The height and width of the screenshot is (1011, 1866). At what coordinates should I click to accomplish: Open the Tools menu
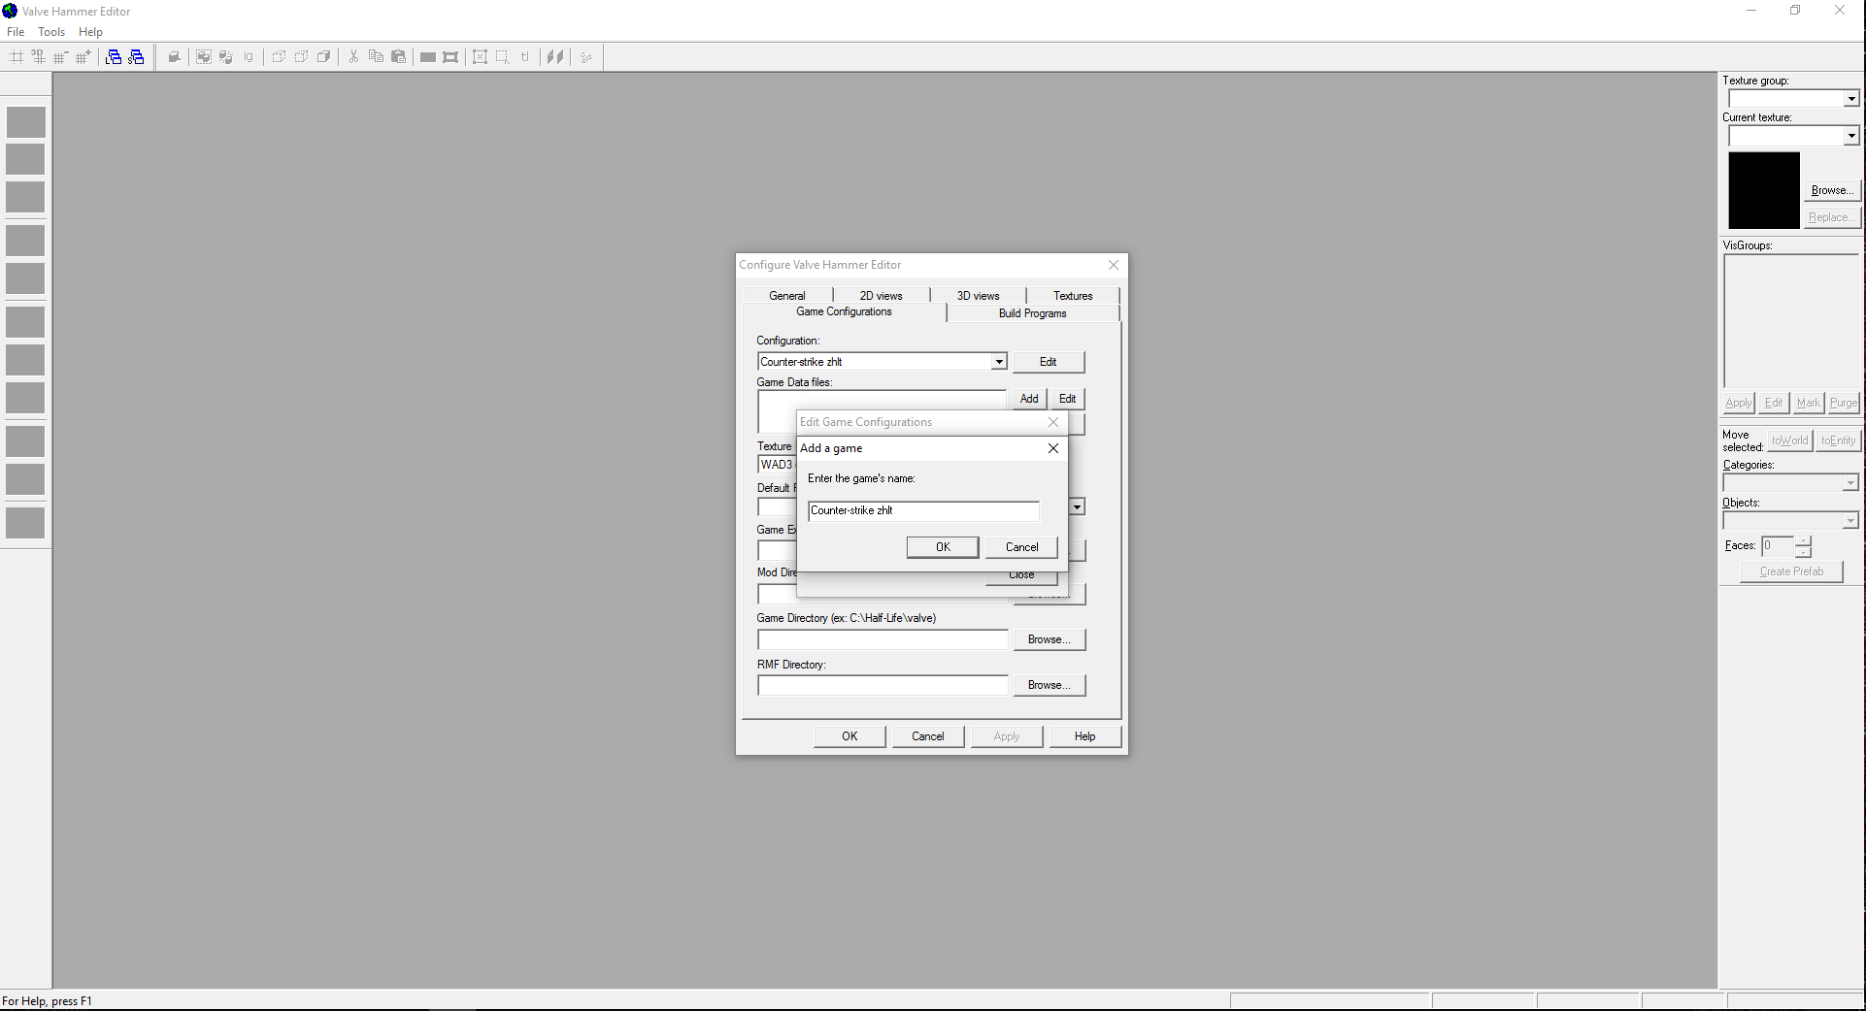51,32
